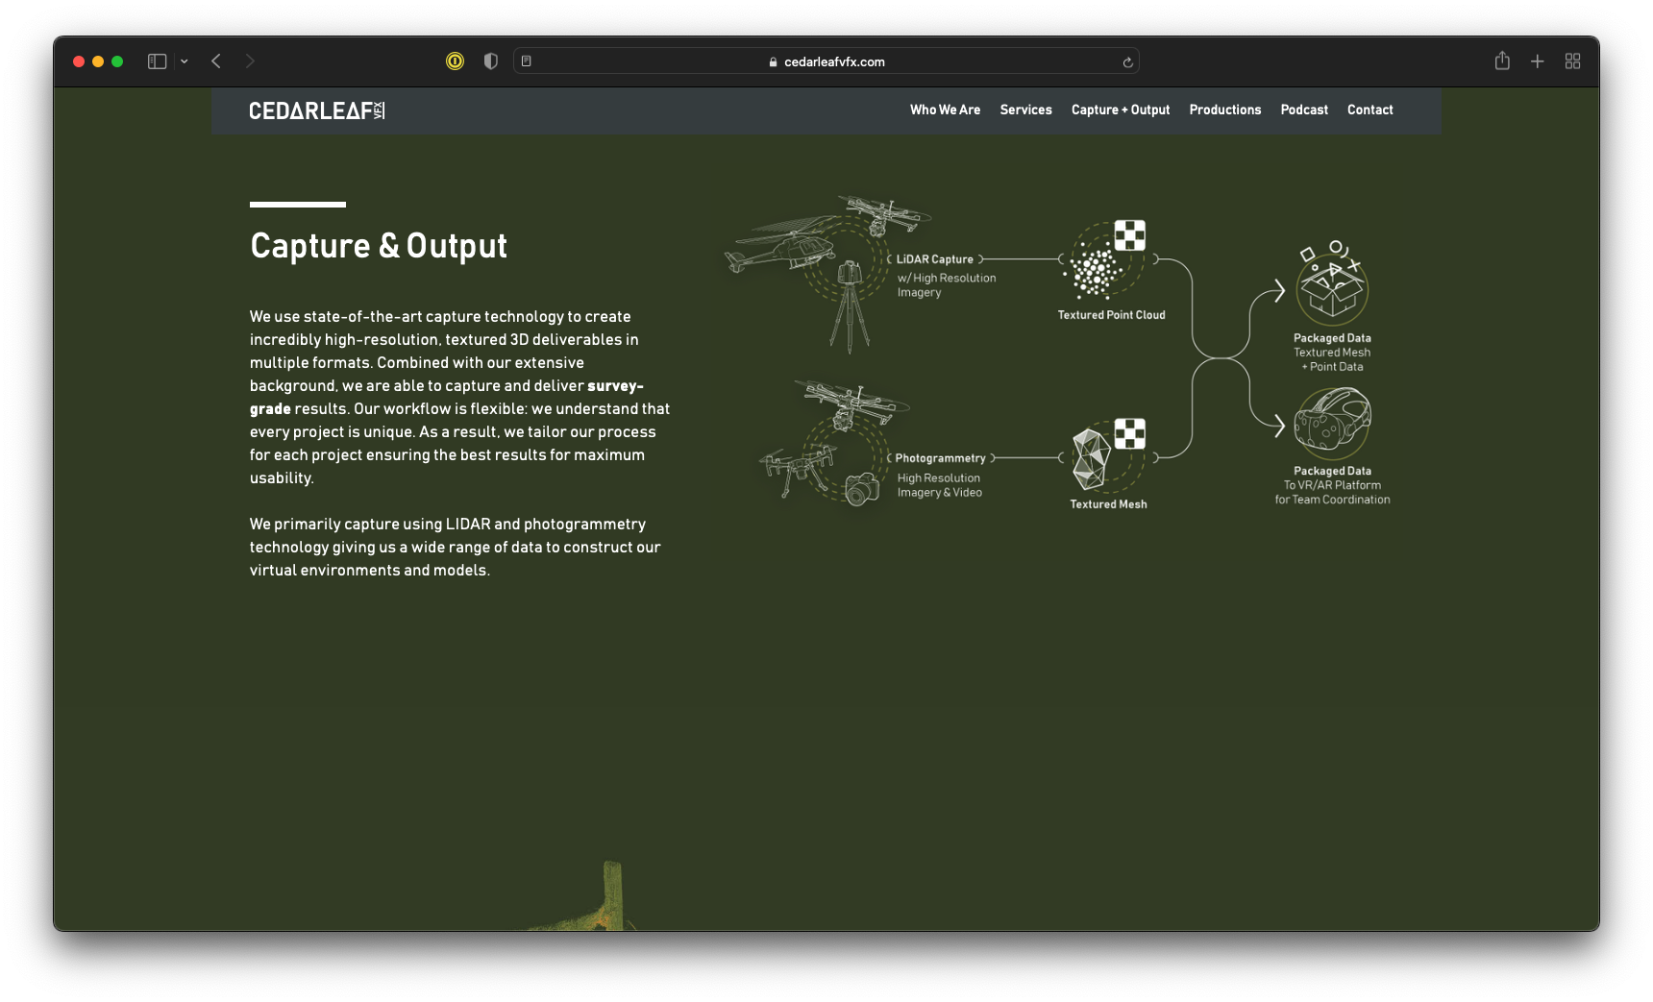Screen dimensions: 1653x1002
Task: Click the 'survey-grade' bold text
Action: [447, 397]
